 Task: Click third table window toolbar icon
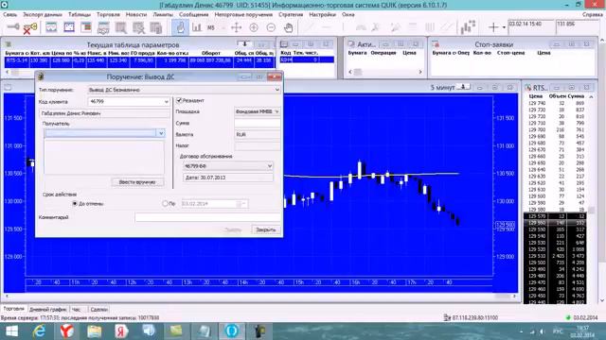86,27
